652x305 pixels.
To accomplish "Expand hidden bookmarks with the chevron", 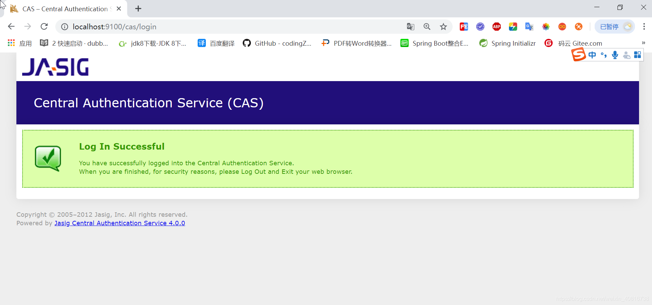I will coord(643,43).
